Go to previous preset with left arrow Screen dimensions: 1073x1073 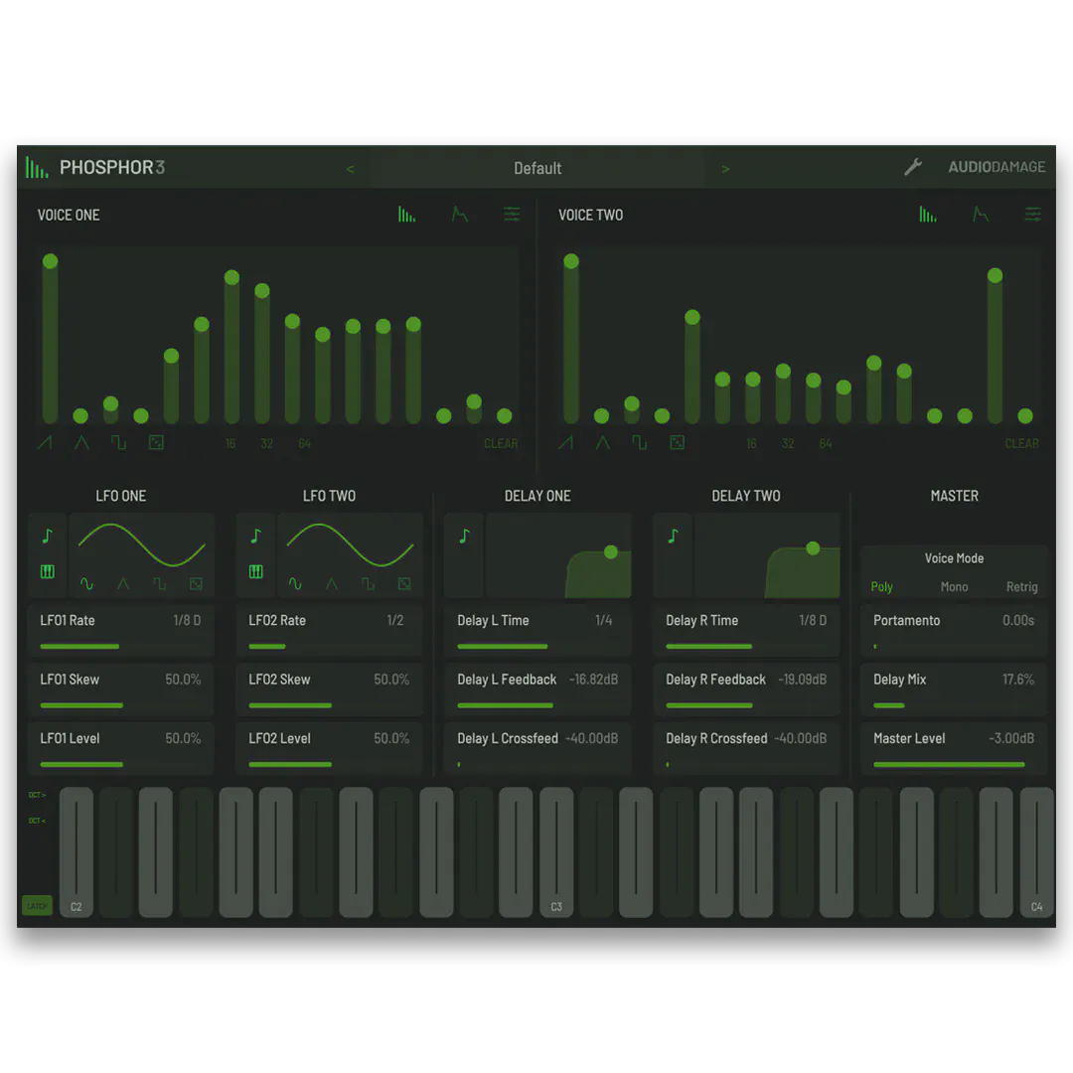click(350, 169)
